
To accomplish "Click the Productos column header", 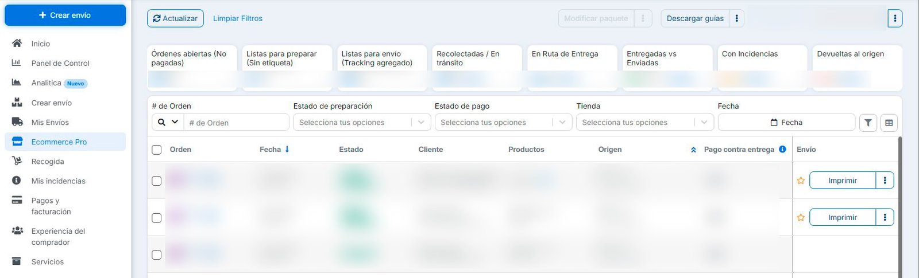I will (526, 150).
